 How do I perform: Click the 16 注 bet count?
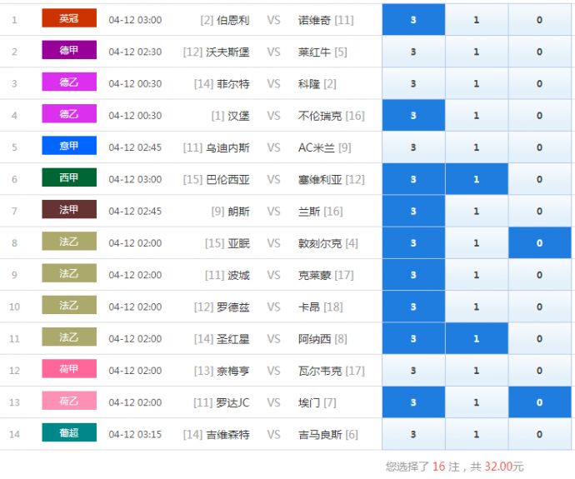point(446,467)
